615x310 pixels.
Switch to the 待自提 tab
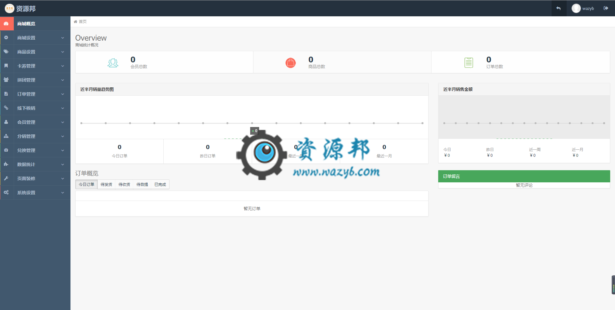142,184
